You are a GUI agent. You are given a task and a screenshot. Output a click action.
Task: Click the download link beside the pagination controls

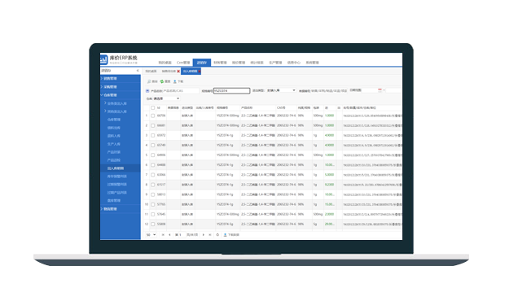pyautogui.click(x=231, y=235)
